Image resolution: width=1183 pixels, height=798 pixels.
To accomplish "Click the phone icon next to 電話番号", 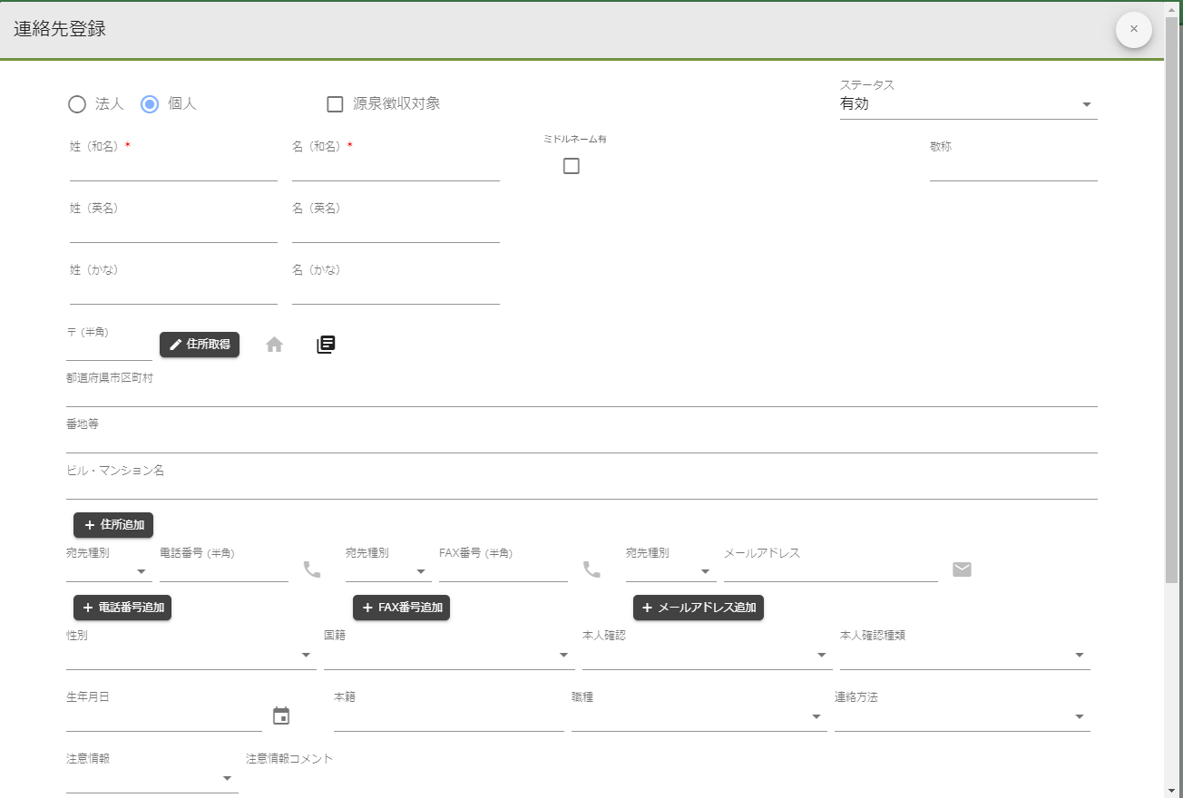I will pos(312,569).
